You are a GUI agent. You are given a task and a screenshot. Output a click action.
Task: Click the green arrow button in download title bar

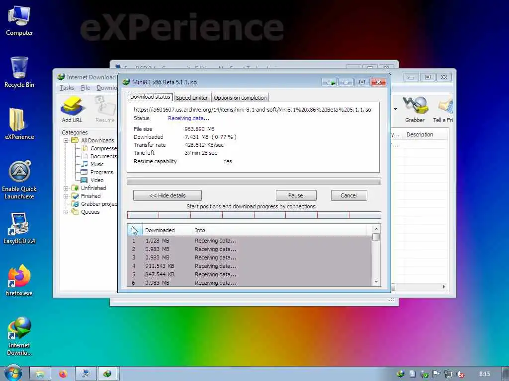coord(330,82)
